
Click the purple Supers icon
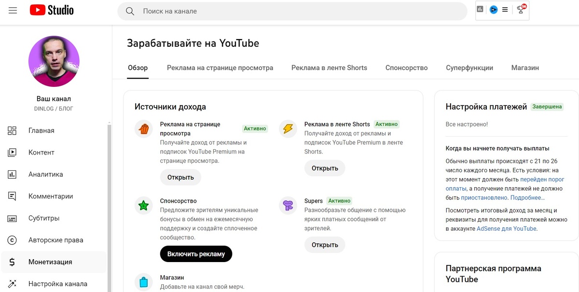288,206
